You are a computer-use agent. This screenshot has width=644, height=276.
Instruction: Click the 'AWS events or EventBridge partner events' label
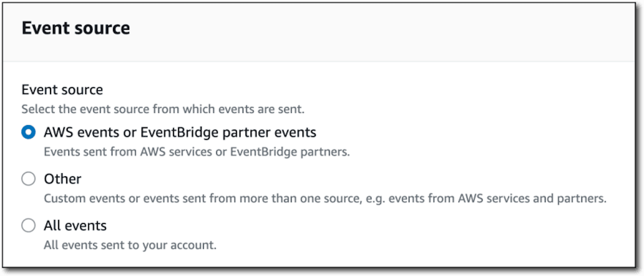point(180,132)
